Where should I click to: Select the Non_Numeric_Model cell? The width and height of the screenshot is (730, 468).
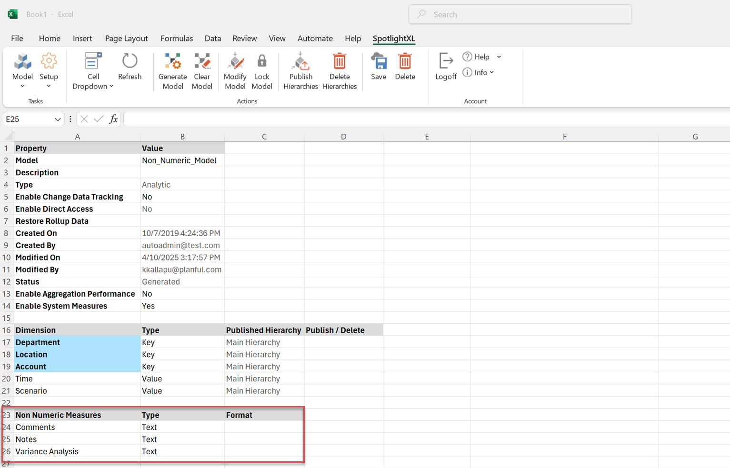182,160
